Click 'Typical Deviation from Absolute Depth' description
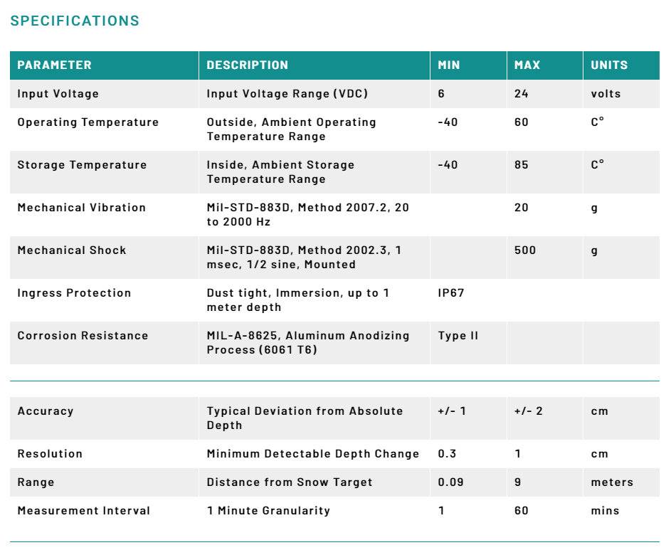The height and width of the screenshot is (550, 666). (305, 418)
